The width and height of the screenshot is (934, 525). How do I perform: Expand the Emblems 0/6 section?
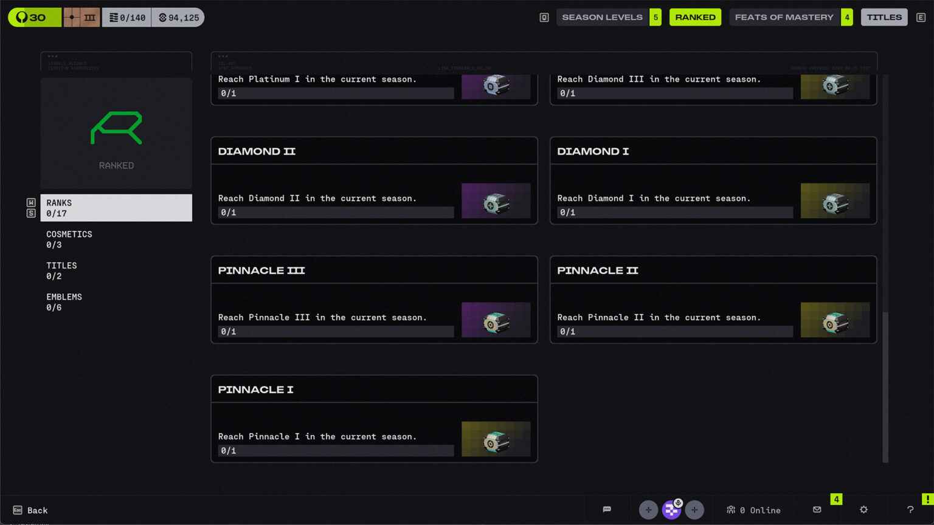[x=64, y=301]
